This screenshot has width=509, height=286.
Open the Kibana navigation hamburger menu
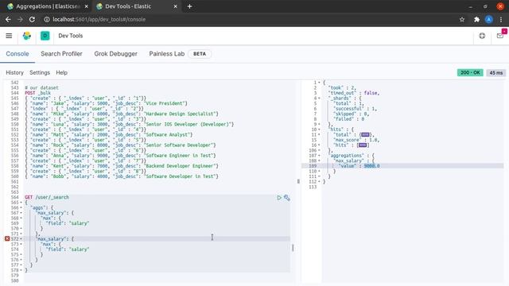coord(9,36)
